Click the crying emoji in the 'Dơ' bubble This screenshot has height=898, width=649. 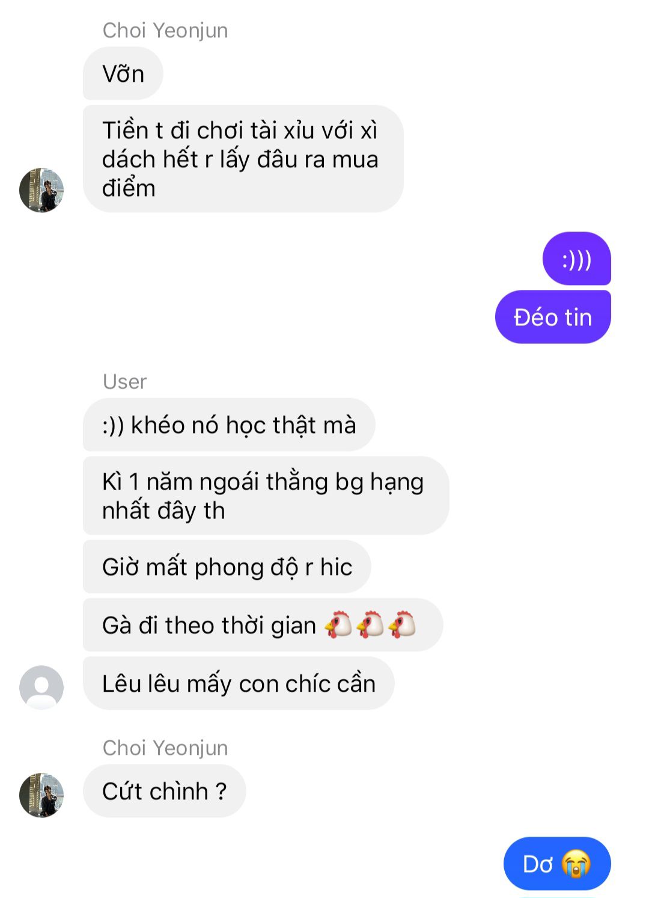pyautogui.click(x=576, y=864)
